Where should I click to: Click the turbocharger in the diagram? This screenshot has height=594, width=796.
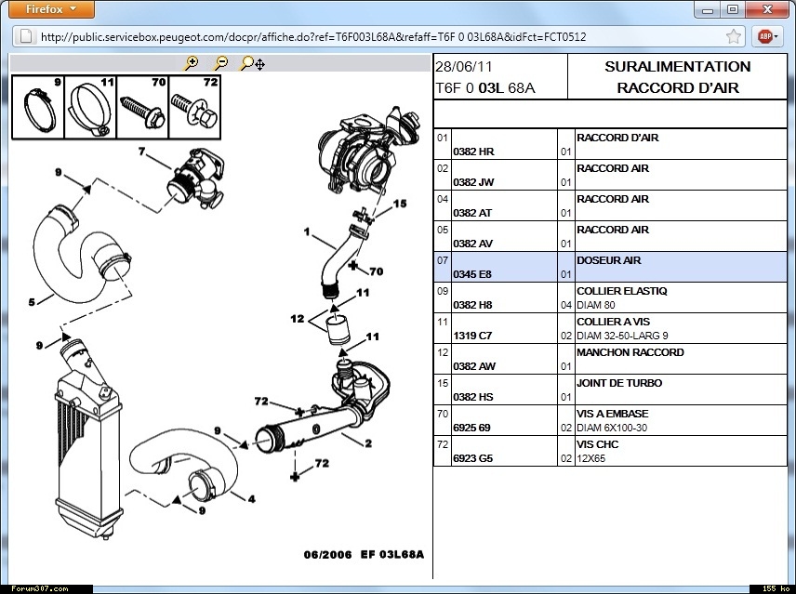(x=358, y=153)
